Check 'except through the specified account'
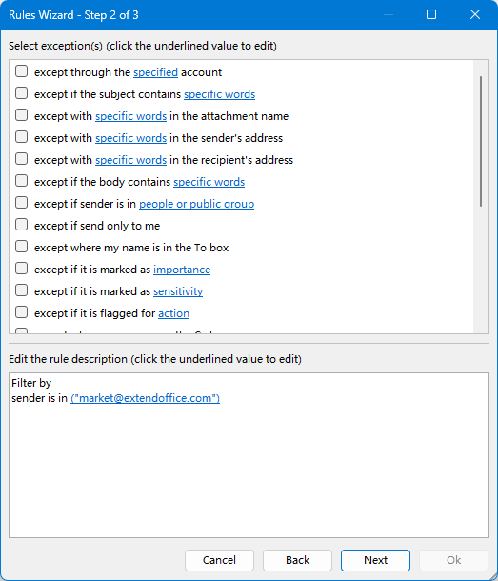This screenshot has width=498, height=581. pos(22,71)
